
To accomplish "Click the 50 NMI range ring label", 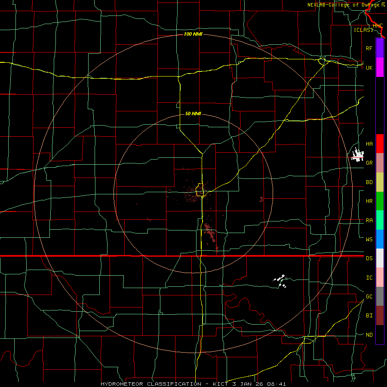I will click(193, 114).
